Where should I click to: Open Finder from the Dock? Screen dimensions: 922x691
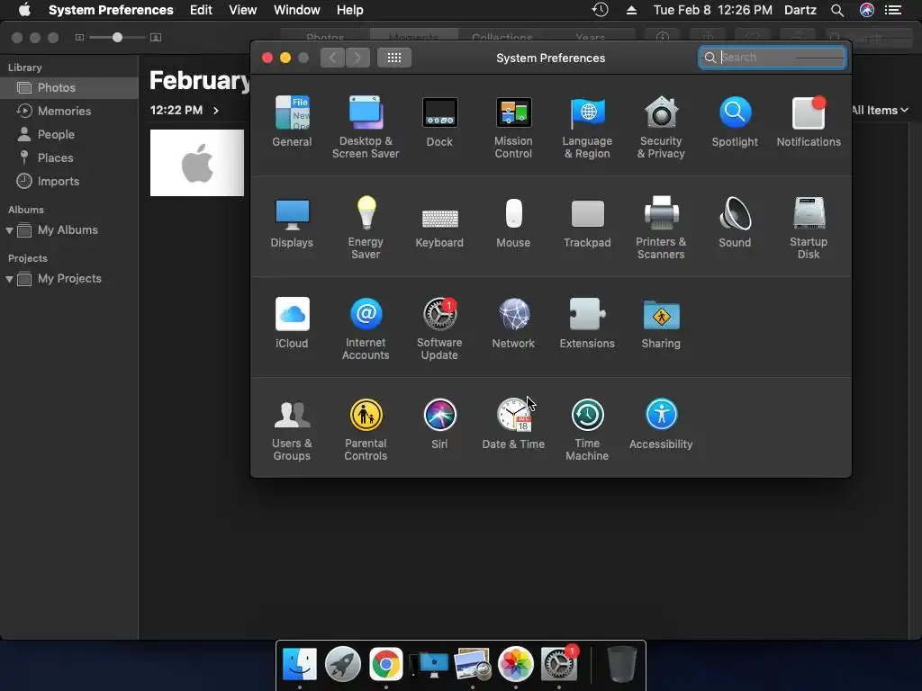299,664
